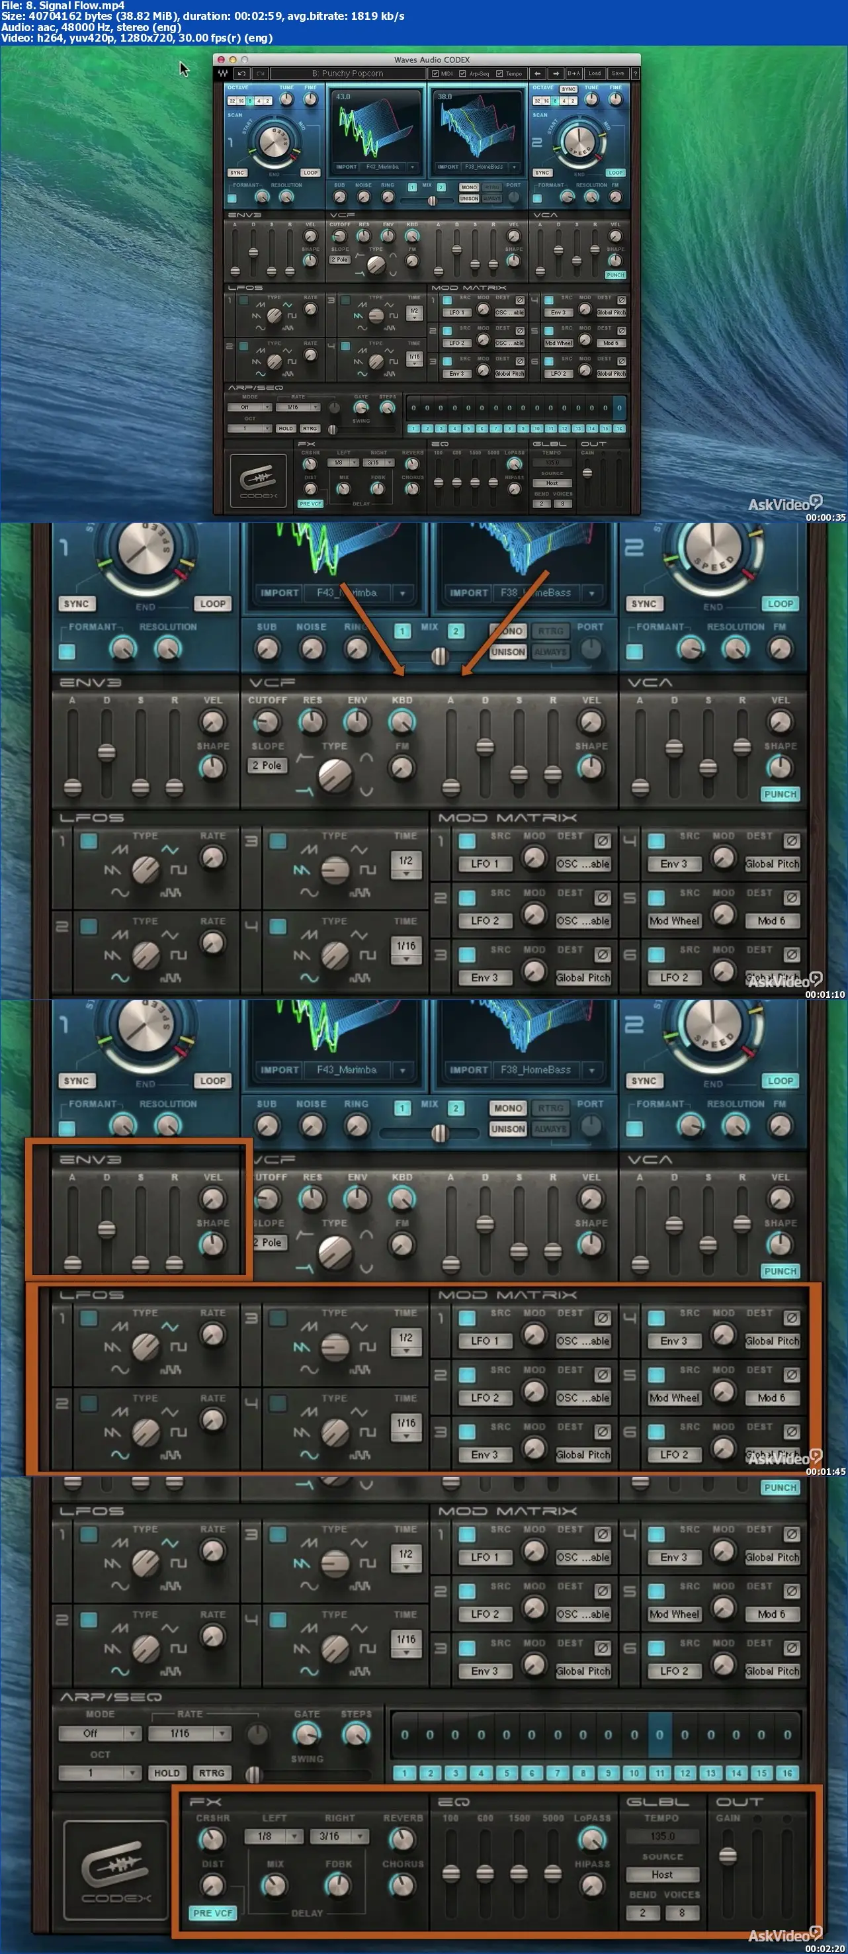Click sequencer step 5 button, 00:02:20 frame
Viewport: 848px width, 1954px height.
click(507, 1773)
